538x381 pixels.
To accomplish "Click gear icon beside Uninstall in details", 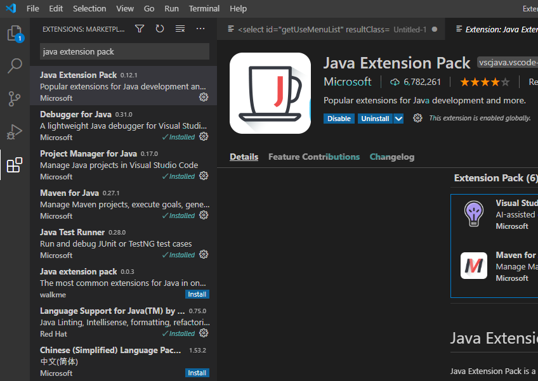I will pos(417,119).
